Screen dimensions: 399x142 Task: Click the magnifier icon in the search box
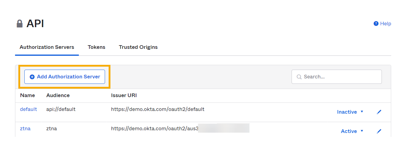tap(299, 77)
